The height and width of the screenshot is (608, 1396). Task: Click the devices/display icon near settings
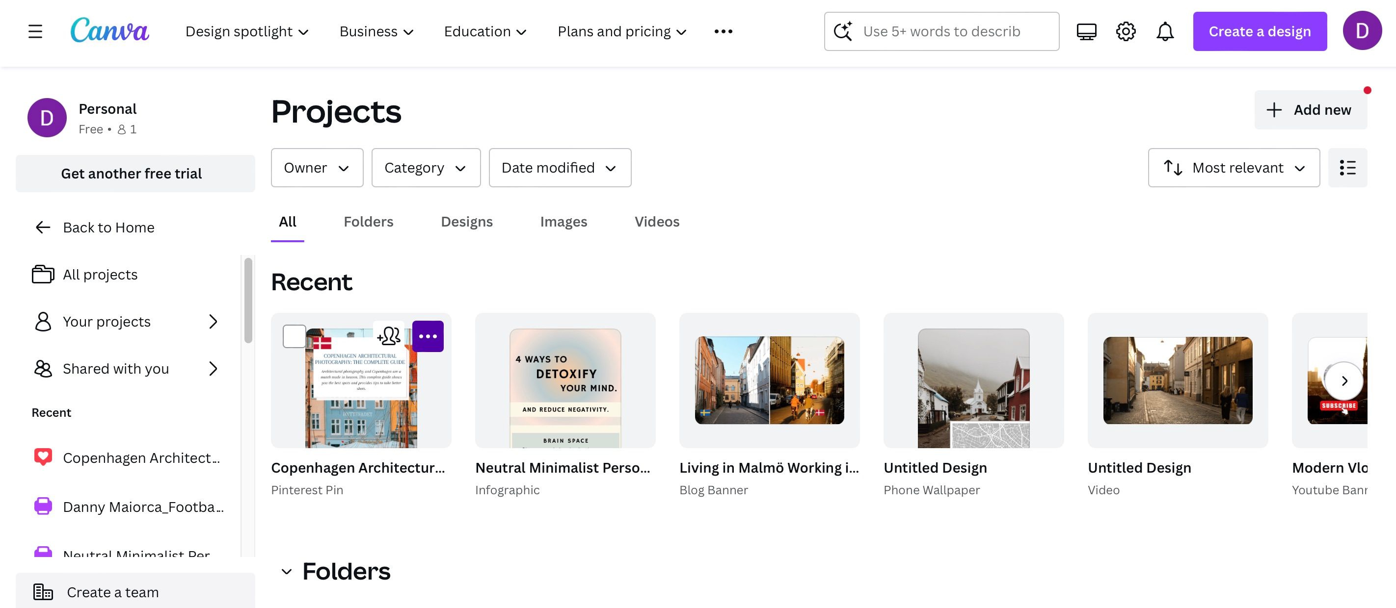coord(1086,31)
